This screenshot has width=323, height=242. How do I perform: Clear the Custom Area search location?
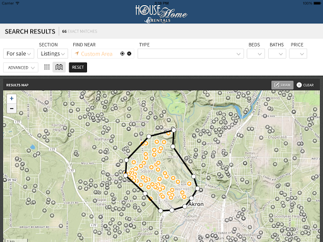click(129, 54)
